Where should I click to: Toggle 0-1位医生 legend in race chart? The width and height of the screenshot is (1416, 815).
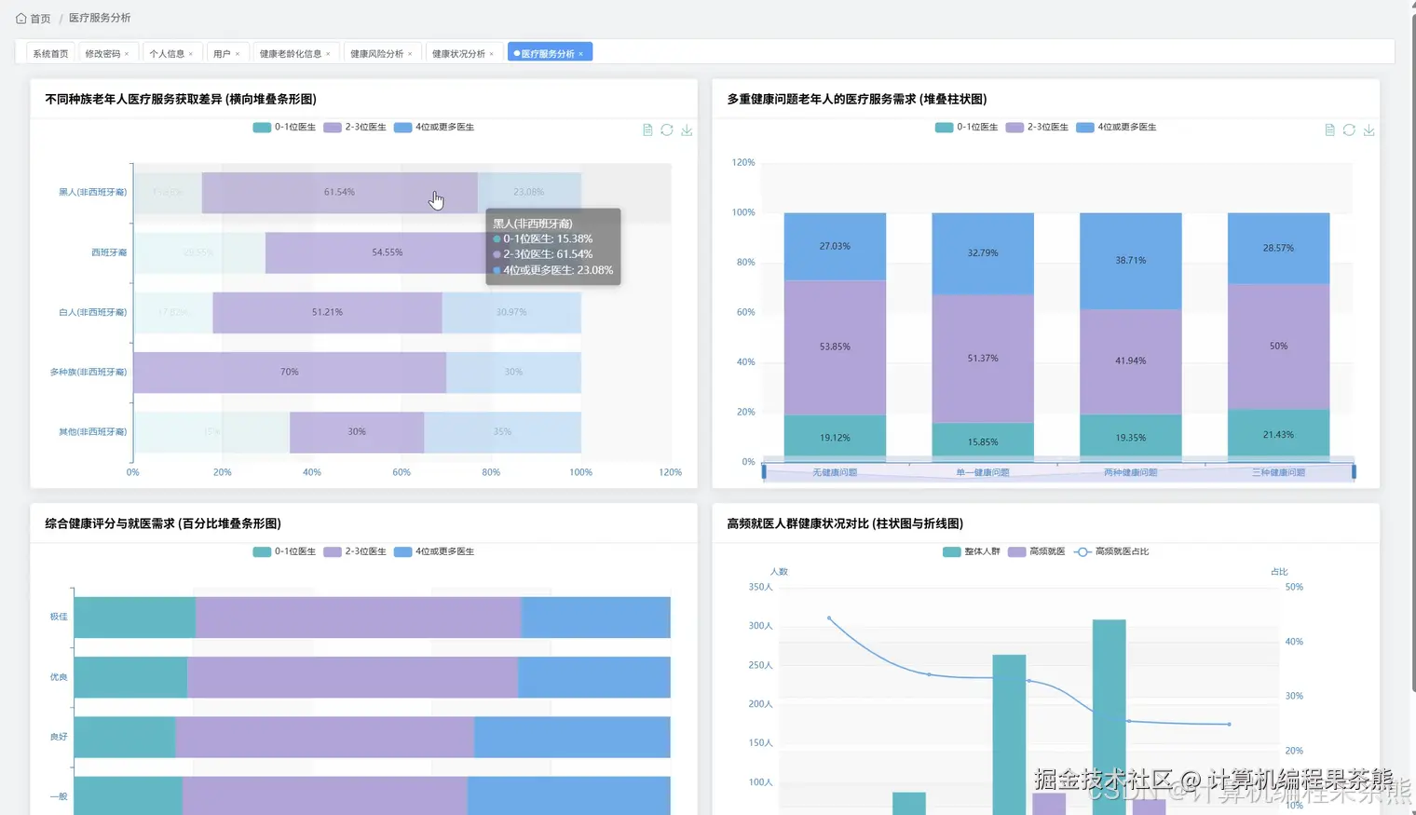pos(284,128)
